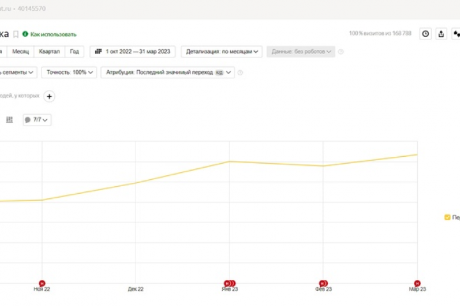Image resolution: width=460 pixels, height=306 pixels.
Task: Open report history via the clock icon
Action: [425, 34]
